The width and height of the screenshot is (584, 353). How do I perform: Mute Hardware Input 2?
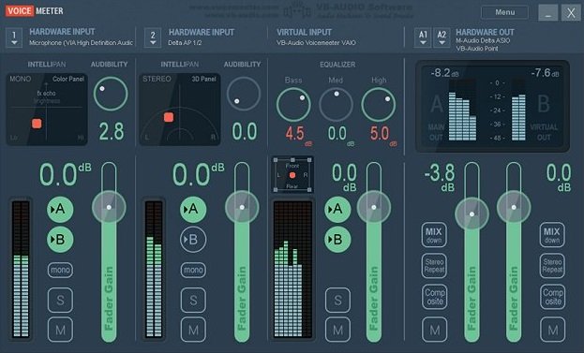193,330
